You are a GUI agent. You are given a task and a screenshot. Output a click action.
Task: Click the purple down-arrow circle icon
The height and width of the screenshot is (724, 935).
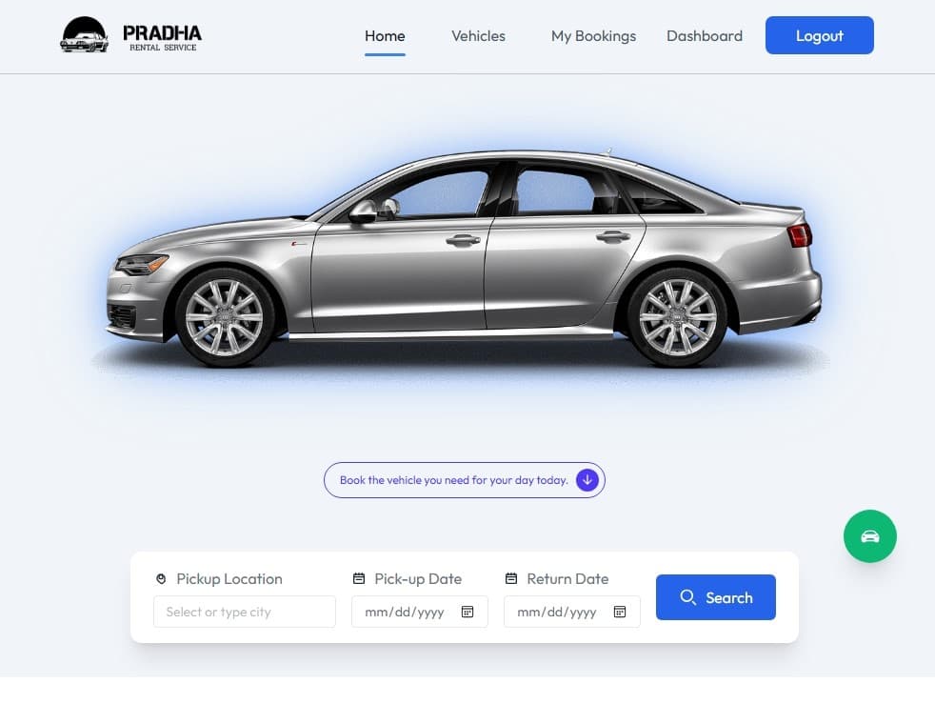pyautogui.click(x=587, y=480)
